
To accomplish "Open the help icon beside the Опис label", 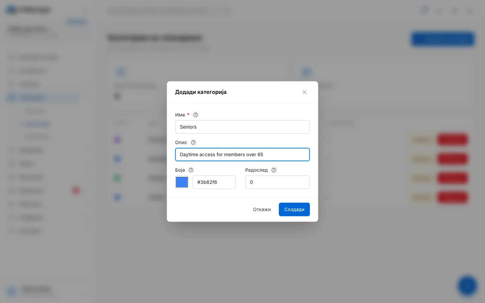I will [193, 142].
